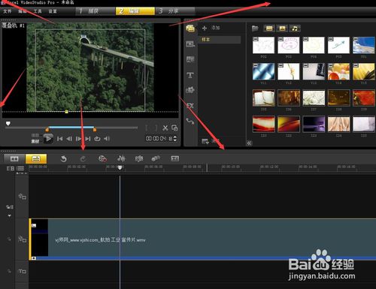Click the 添加 (Add) folder plus button
This screenshot has height=289, width=376.
click(x=205, y=28)
